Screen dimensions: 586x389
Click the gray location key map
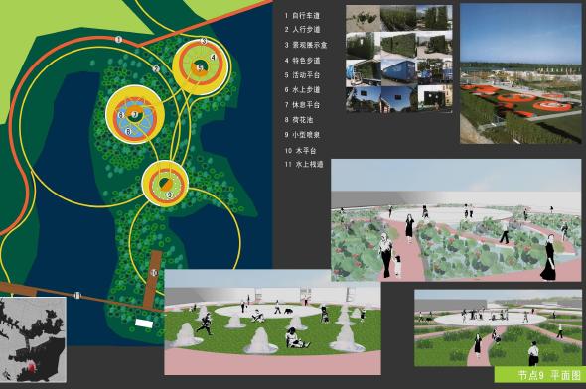(x=33, y=339)
